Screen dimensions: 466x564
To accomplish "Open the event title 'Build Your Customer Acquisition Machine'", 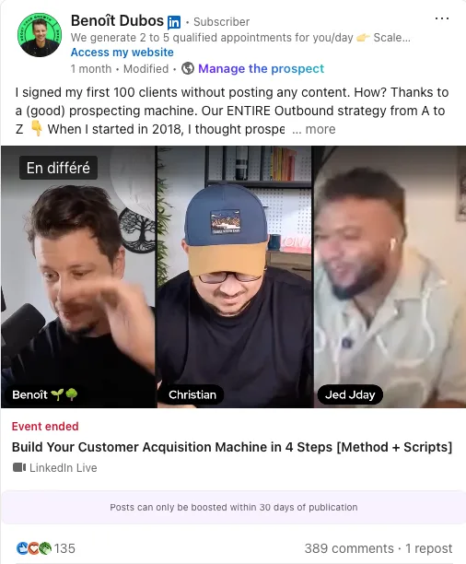I will (x=232, y=447).
